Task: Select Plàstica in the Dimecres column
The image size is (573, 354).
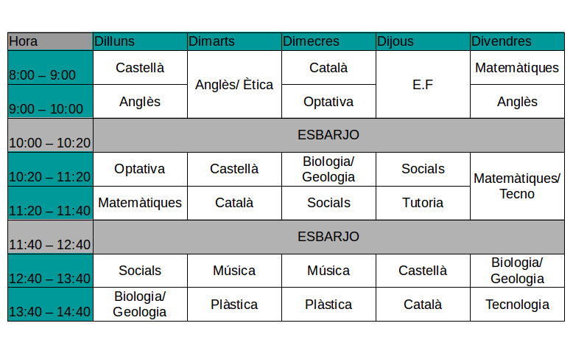Action: (328, 305)
